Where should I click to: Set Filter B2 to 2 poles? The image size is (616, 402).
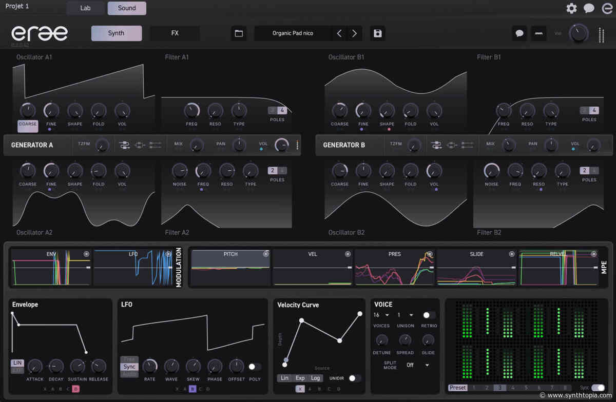(x=585, y=171)
